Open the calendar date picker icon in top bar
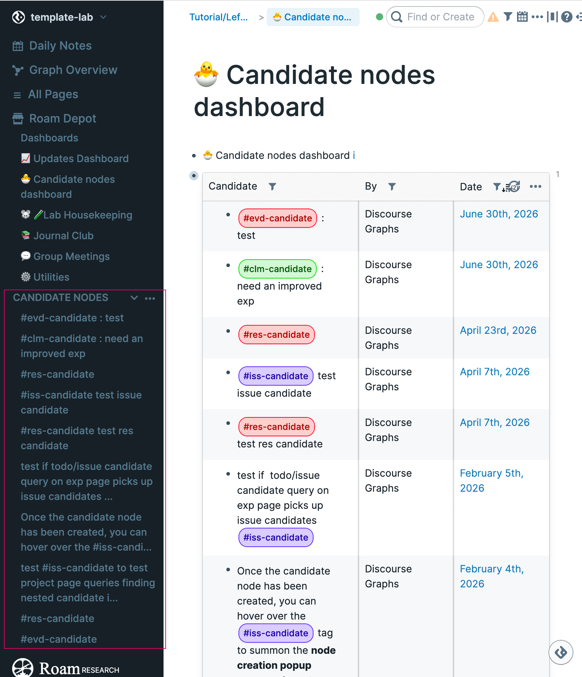 [x=522, y=16]
